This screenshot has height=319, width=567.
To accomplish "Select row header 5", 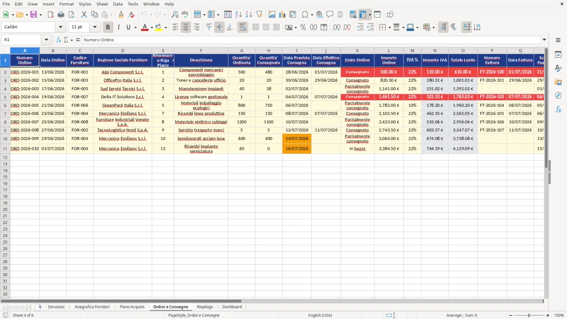I will [5, 97].
